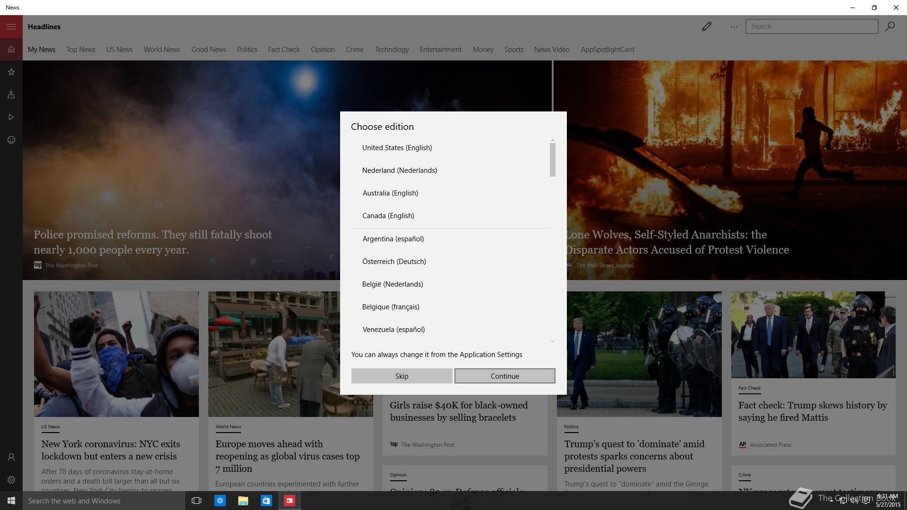Select United States (English) edition
907x510 pixels.
[450, 148]
